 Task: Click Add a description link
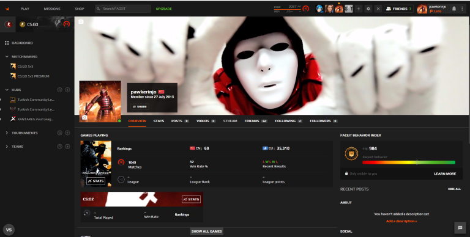(x=401, y=221)
